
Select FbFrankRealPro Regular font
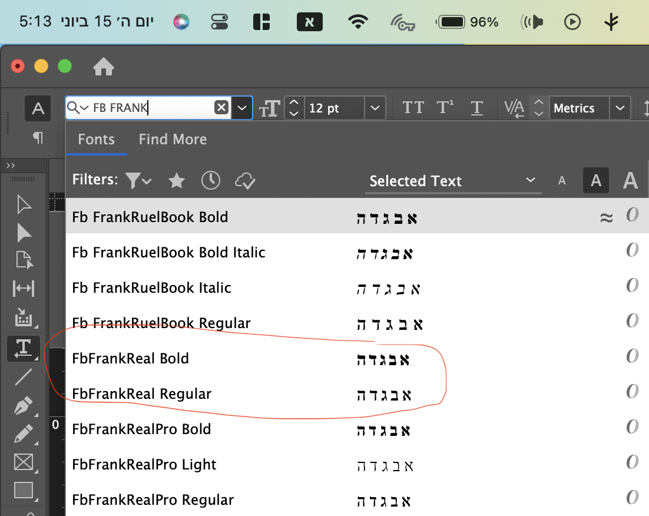click(357, 499)
